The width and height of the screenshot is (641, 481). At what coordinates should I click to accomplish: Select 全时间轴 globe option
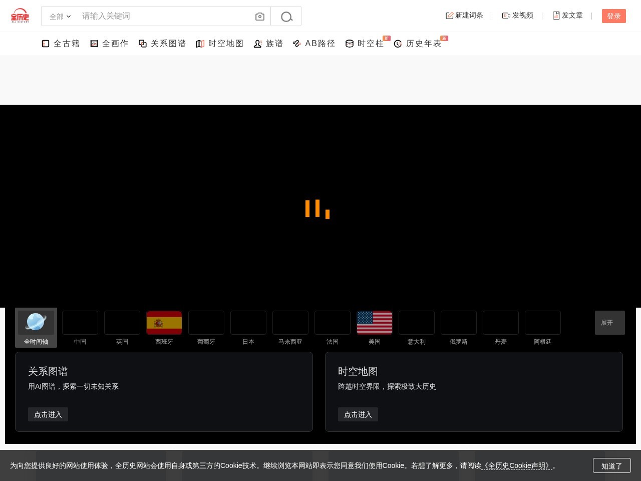click(36, 328)
